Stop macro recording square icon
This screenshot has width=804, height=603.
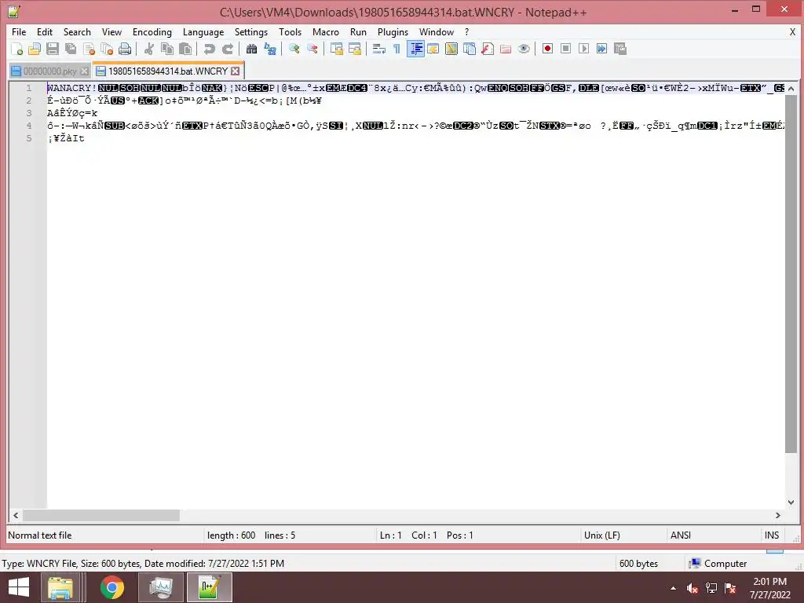coord(565,49)
